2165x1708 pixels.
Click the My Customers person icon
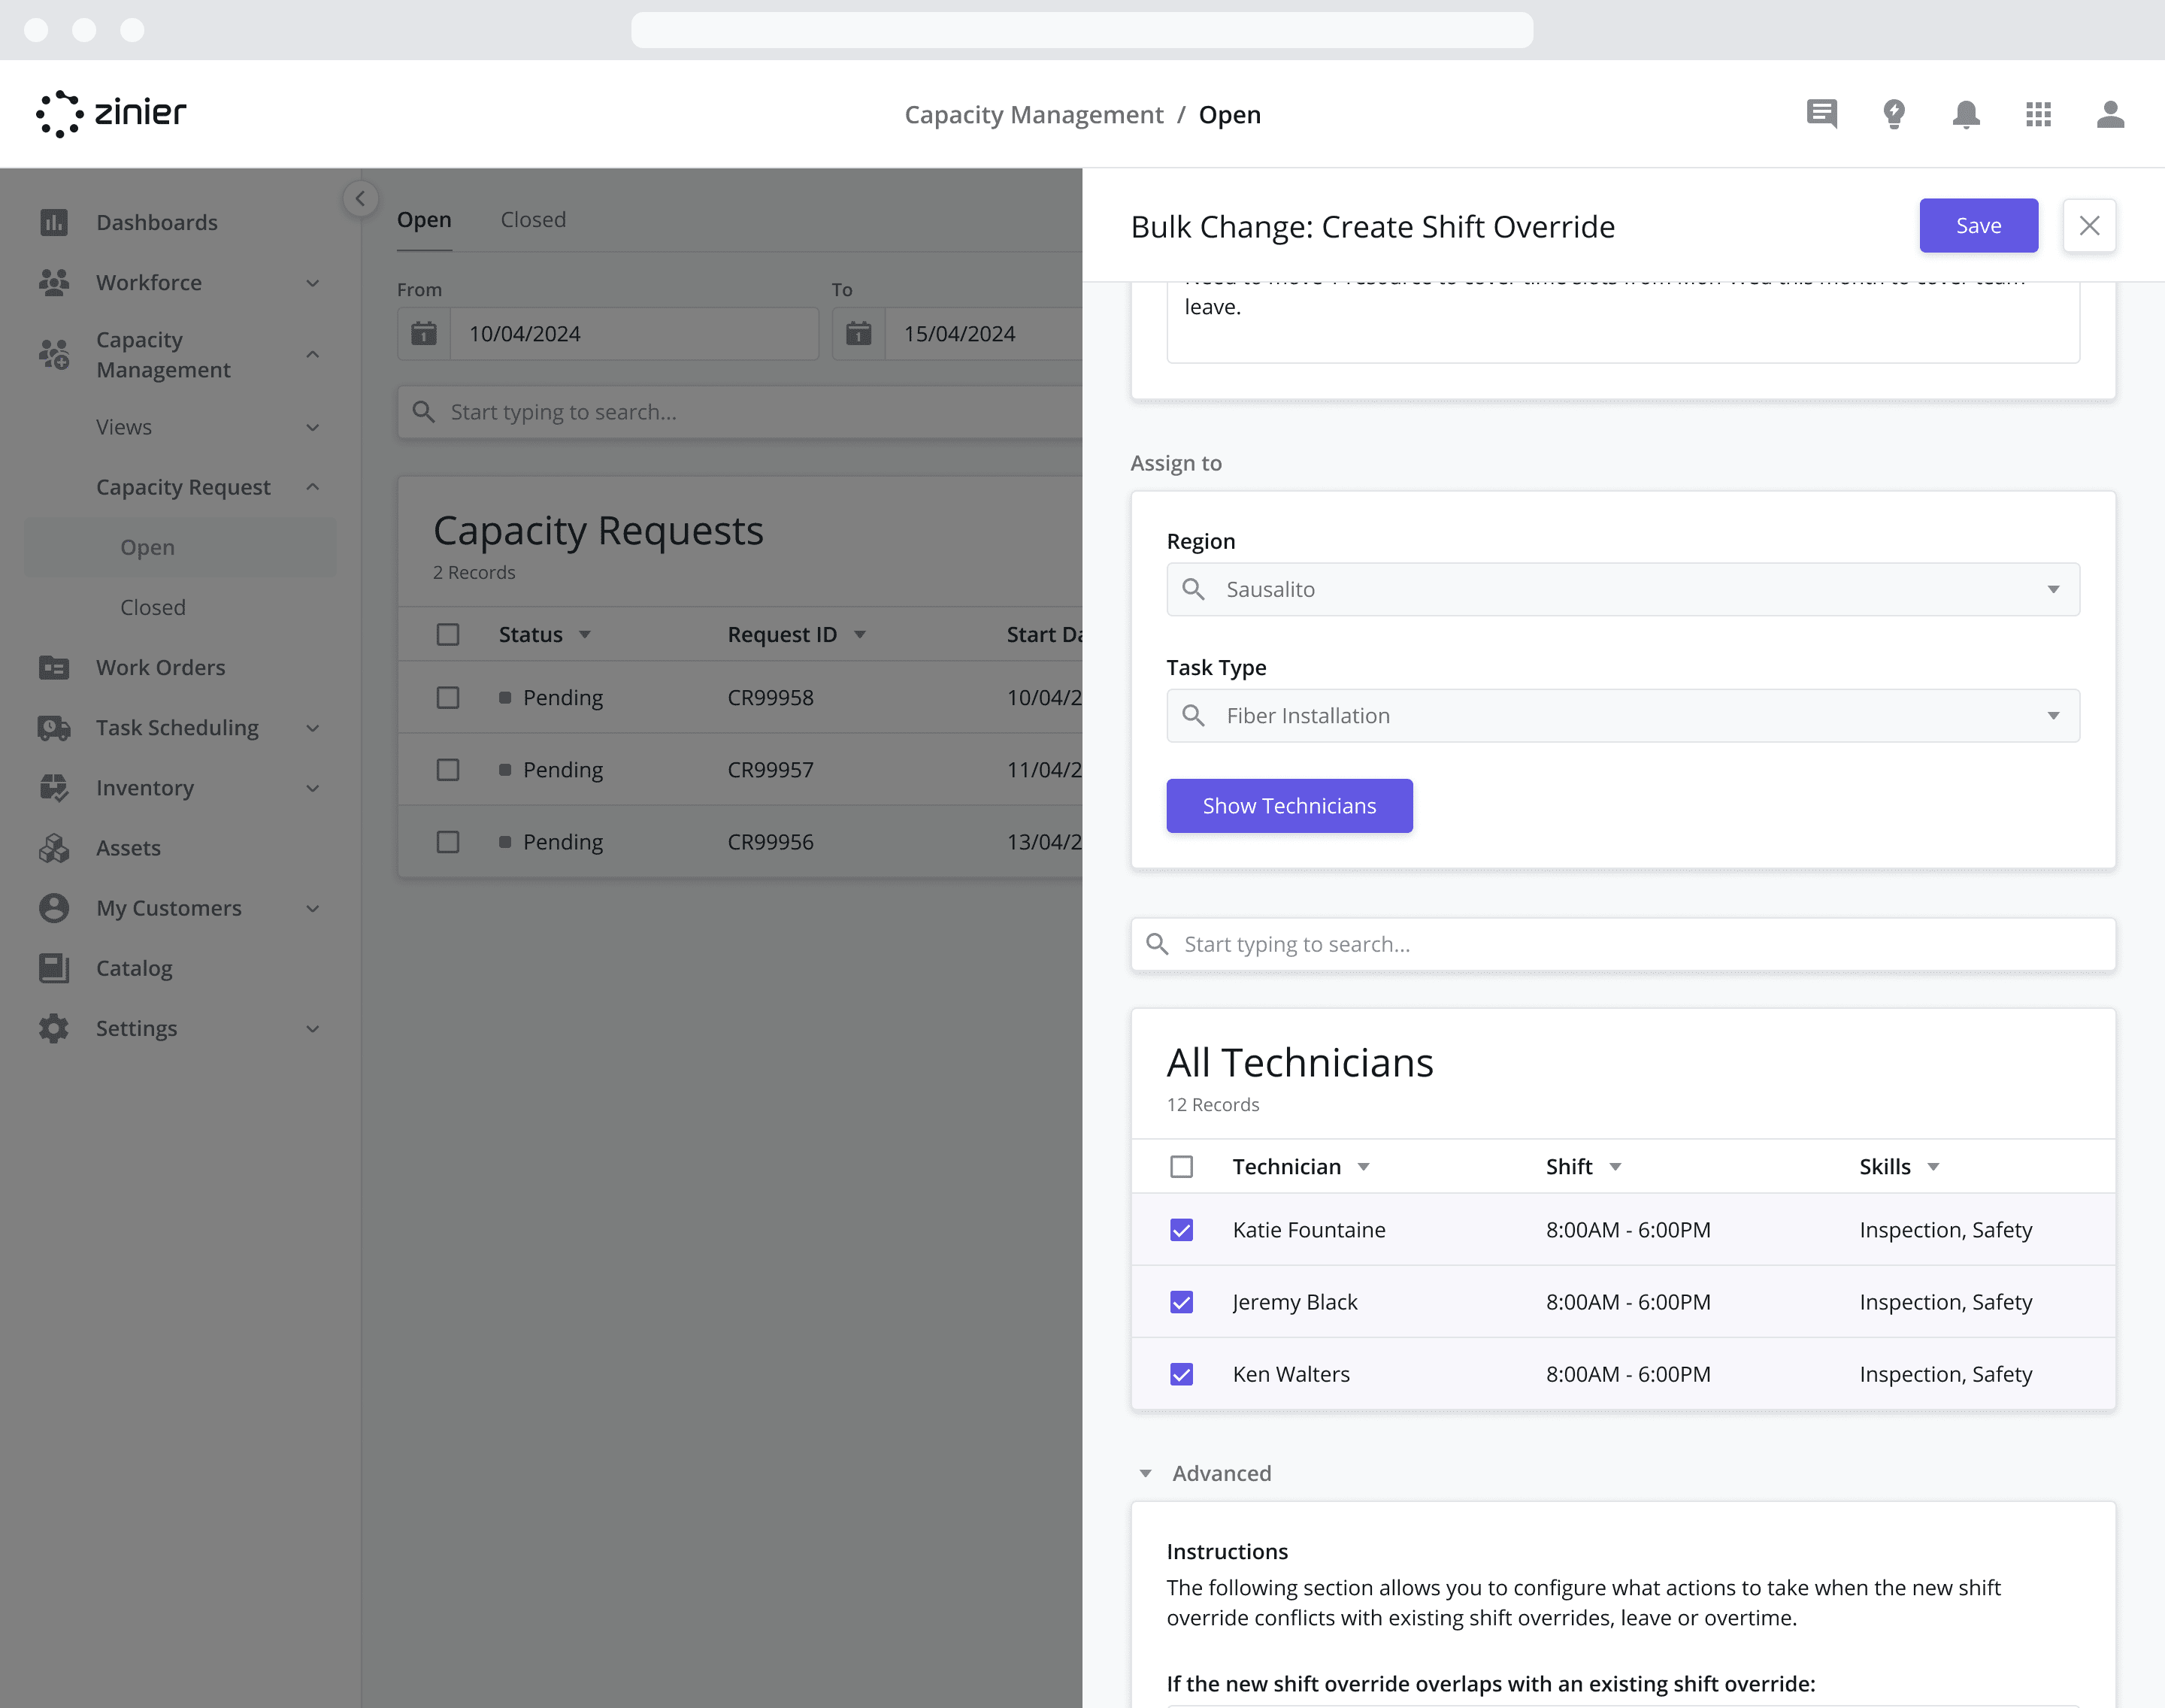(x=54, y=907)
